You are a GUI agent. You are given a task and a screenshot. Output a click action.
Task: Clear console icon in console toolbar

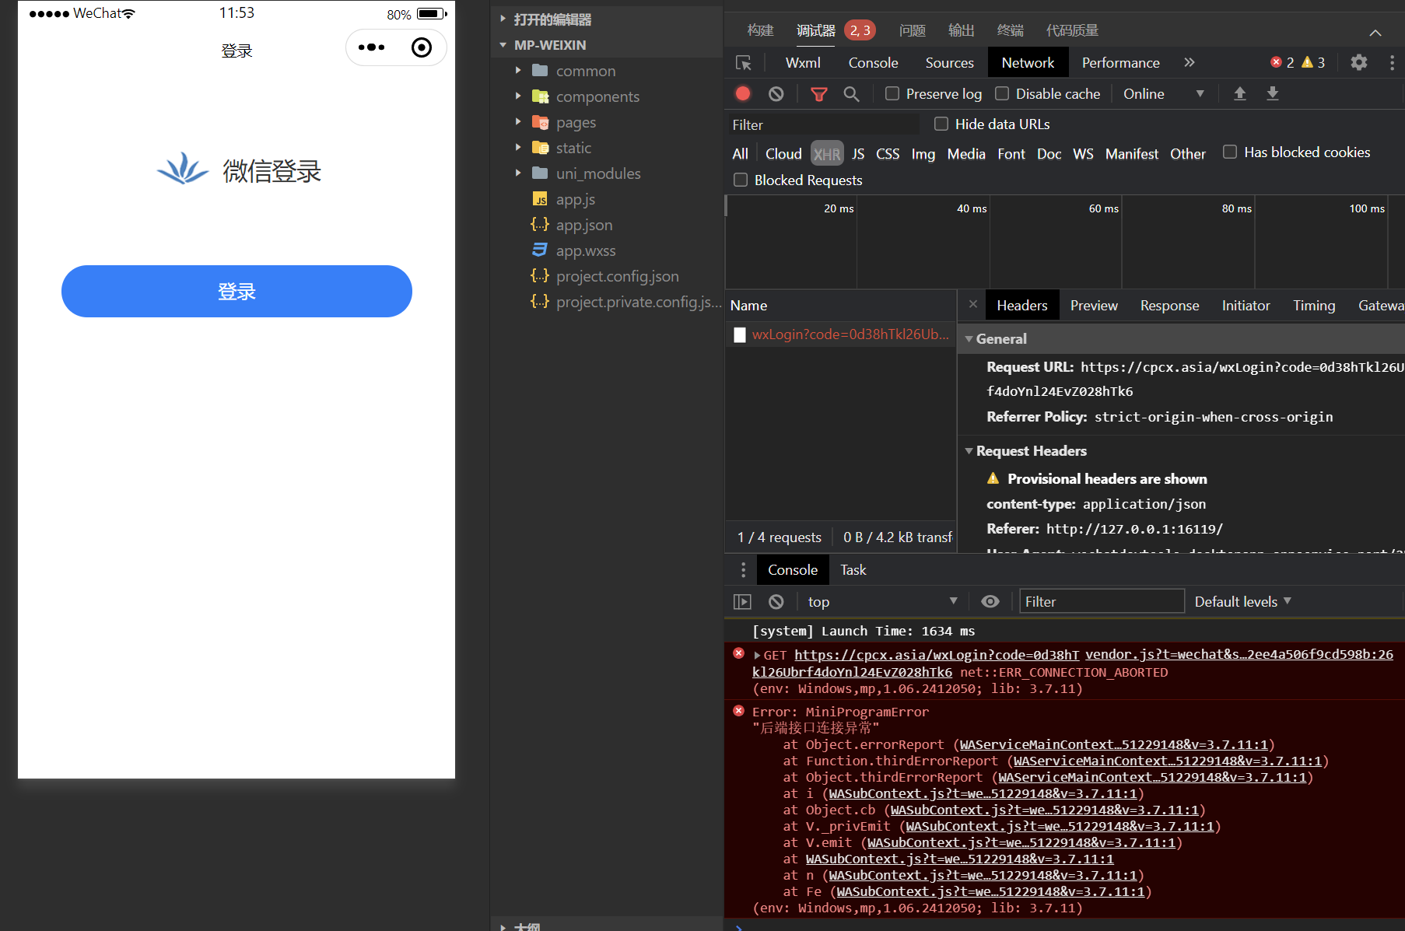[x=776, y=601]
